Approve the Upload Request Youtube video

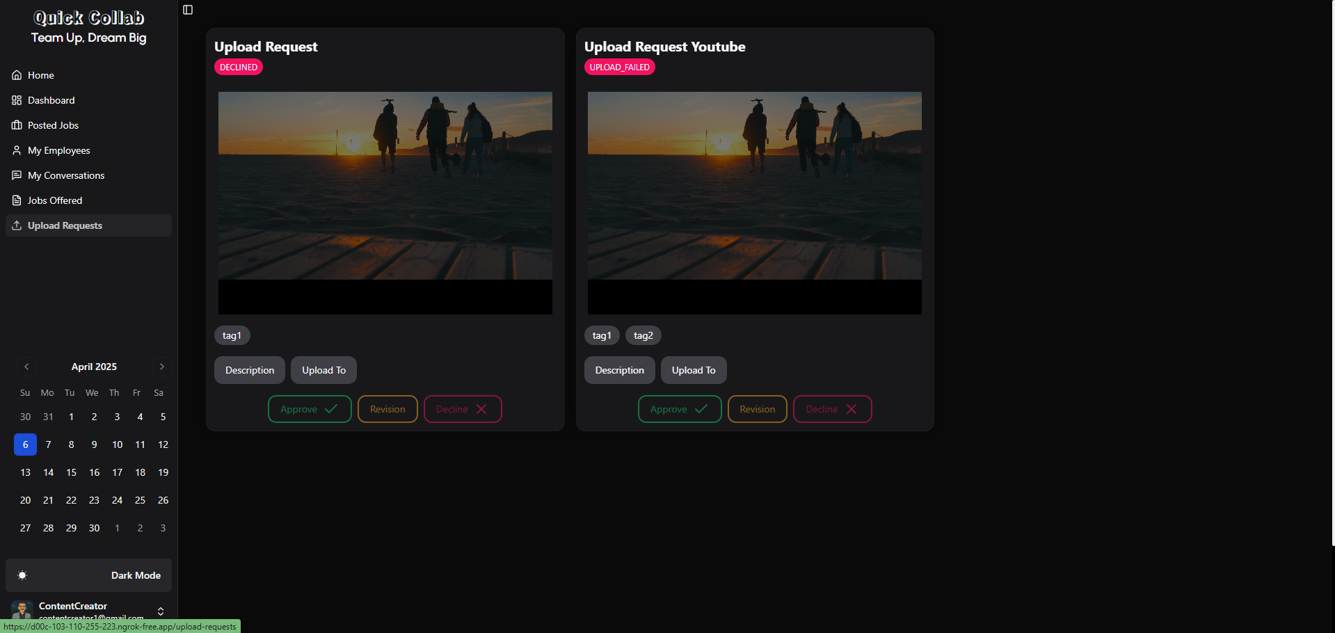coord(679,409)
